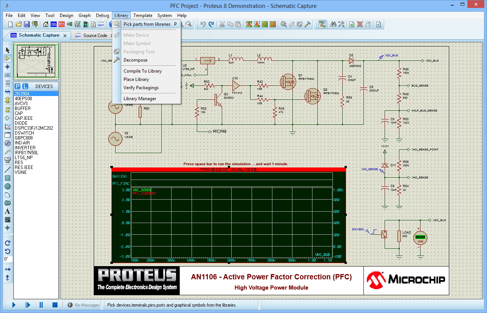Click the schematic overview thumbnail
The image size is (487, 313).
36,61
